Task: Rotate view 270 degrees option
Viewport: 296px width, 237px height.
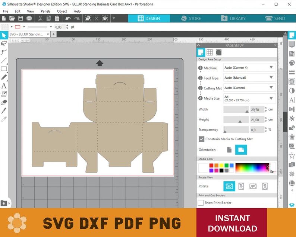Action: 265,186
